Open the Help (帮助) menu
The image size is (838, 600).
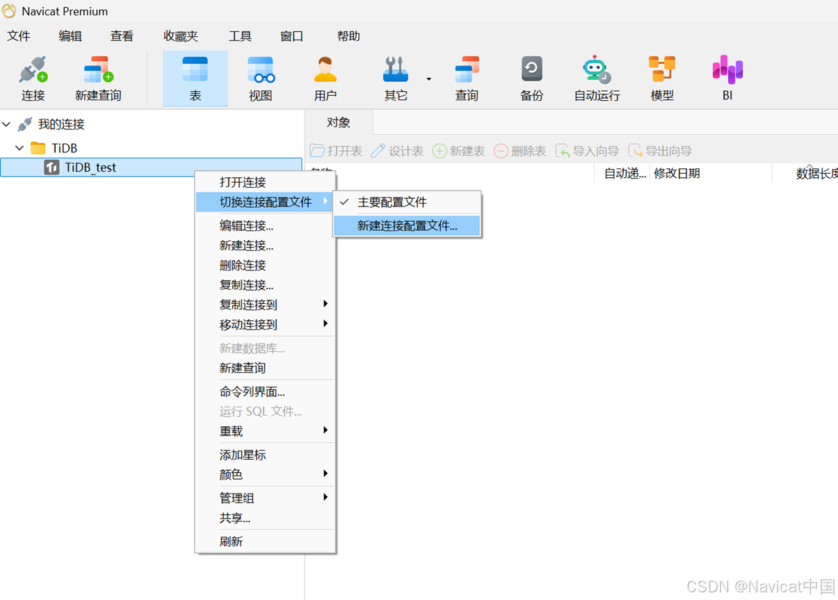click(348, 36)
